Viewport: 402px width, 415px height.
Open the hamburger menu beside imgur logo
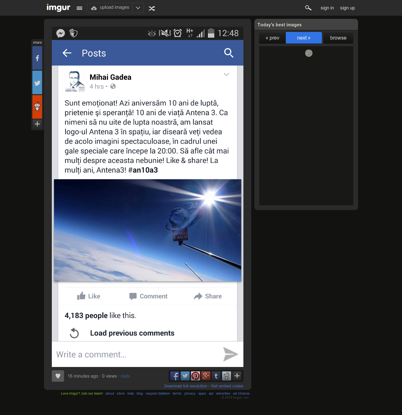(79, 8)
